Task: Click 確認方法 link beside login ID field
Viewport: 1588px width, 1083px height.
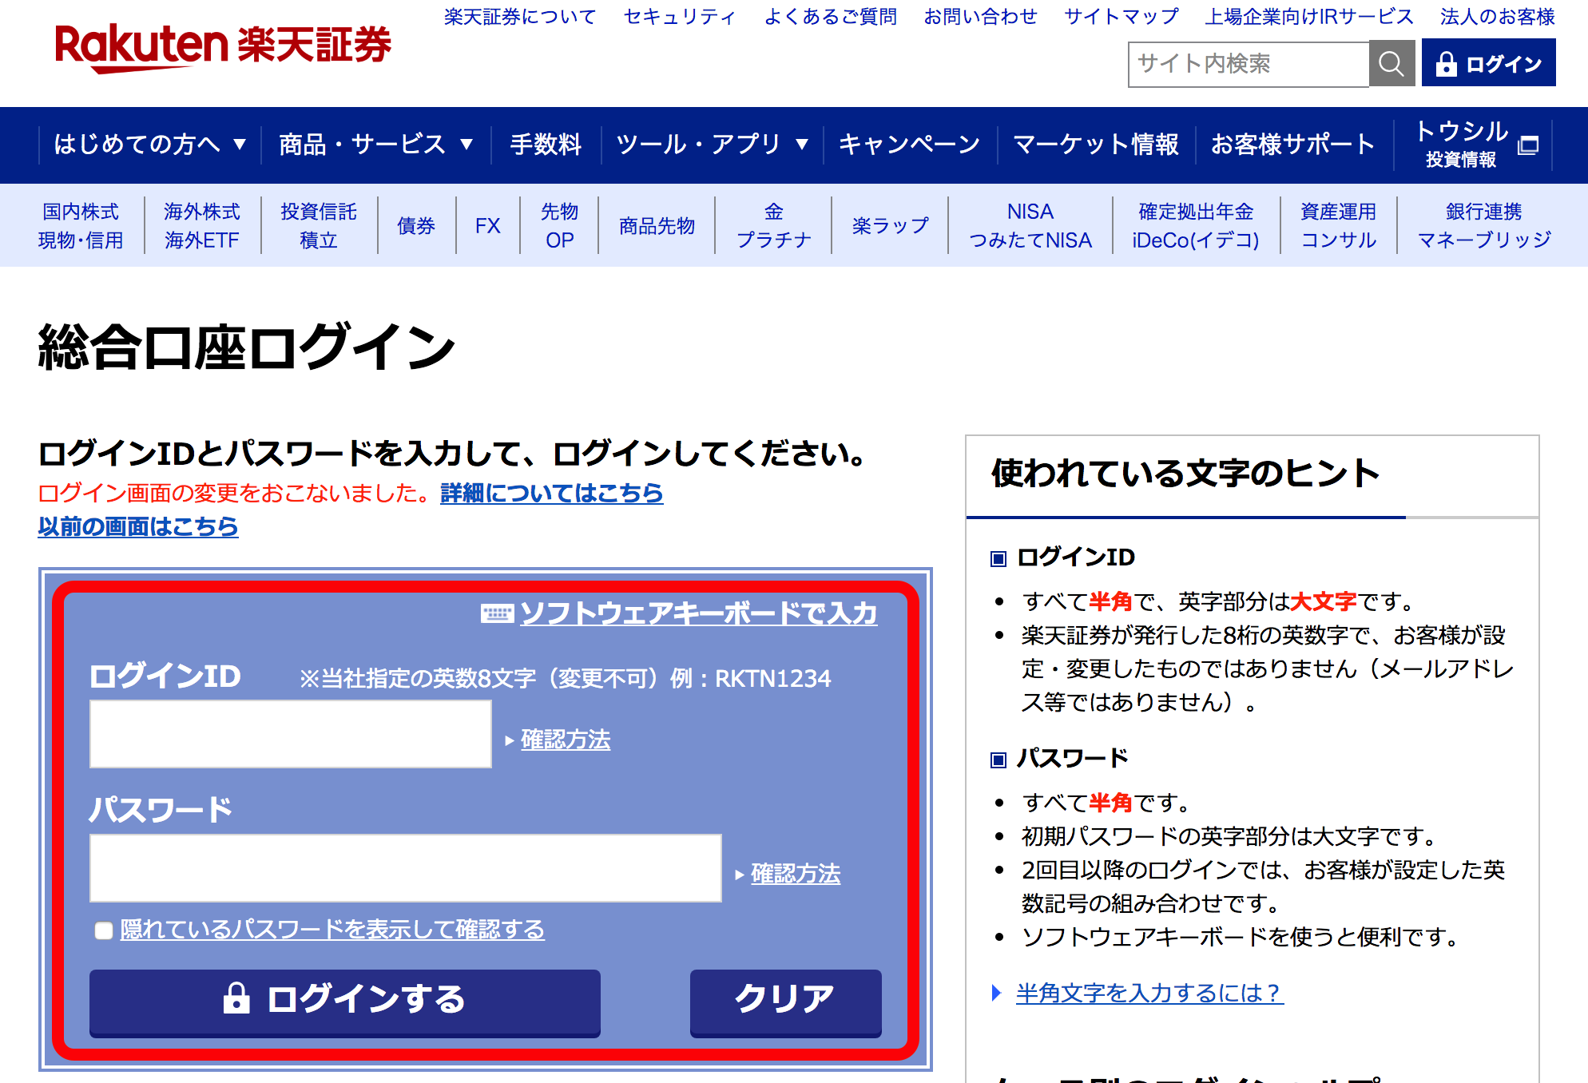Action: (566, 740)
